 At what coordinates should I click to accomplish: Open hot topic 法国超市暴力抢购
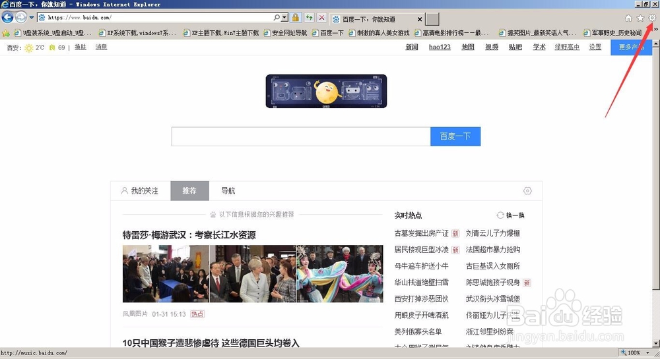click(x=493, y=250)
